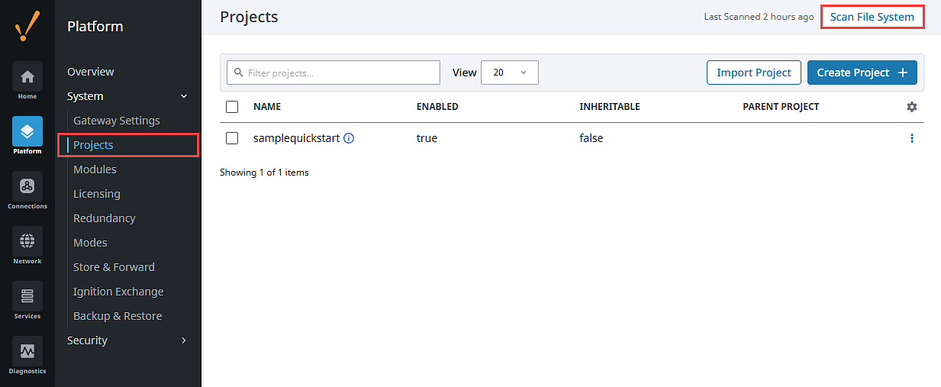Check the samplequickstart row checkbox
This screenshot has height=387, width=941.
point(232,138)
